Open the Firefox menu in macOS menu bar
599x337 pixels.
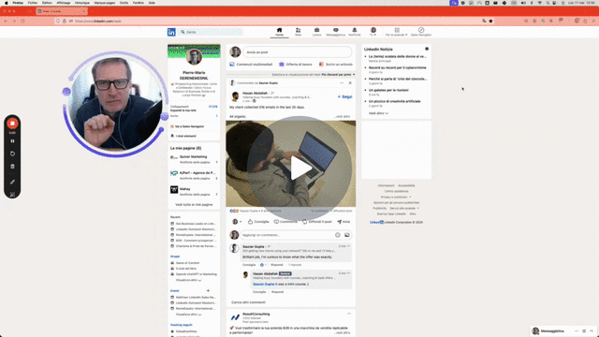18,3
